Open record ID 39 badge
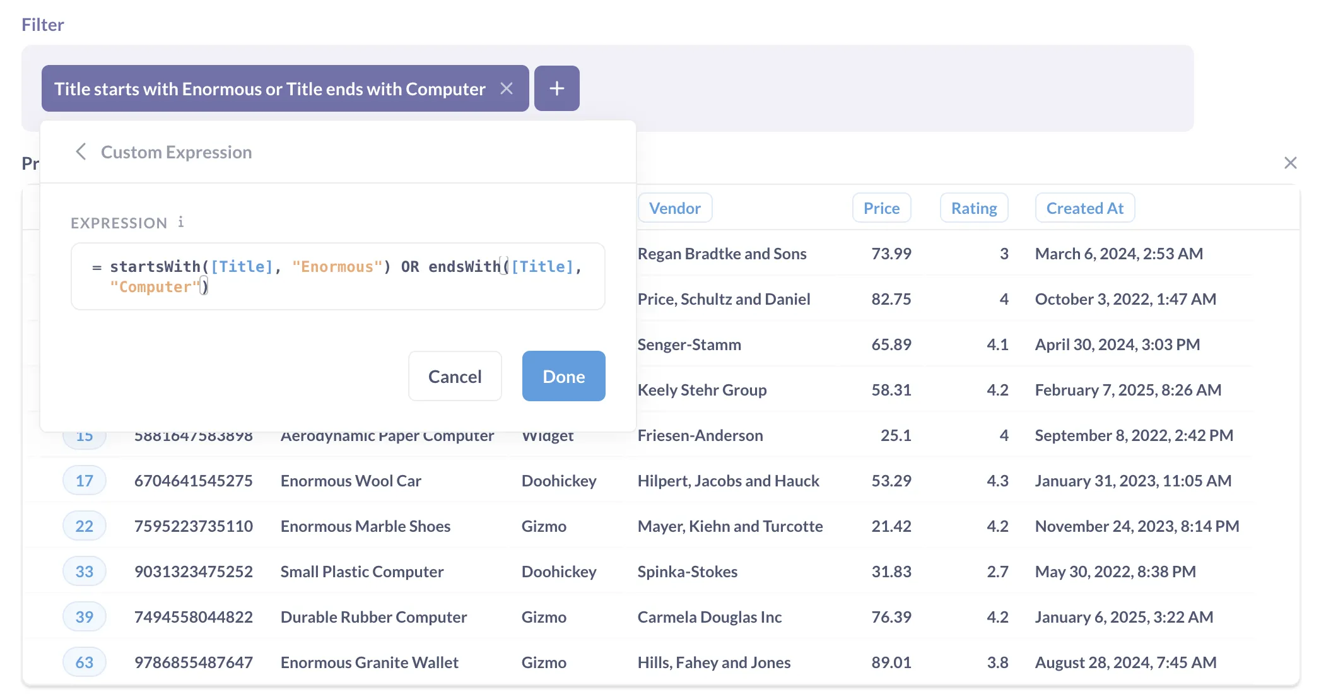Image resolution: width=1326 pixels, height=699 pixels. [x=85, y=617]
